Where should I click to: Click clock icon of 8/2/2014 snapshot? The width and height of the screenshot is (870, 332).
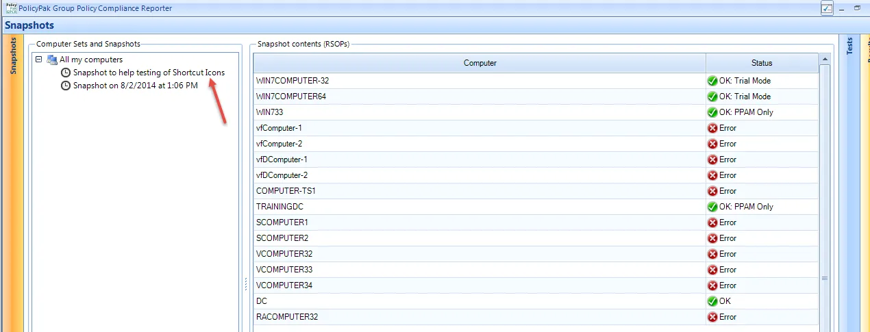[x=66, y=86]
